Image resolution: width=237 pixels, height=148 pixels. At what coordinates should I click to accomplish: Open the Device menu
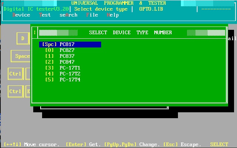[21, 15]
